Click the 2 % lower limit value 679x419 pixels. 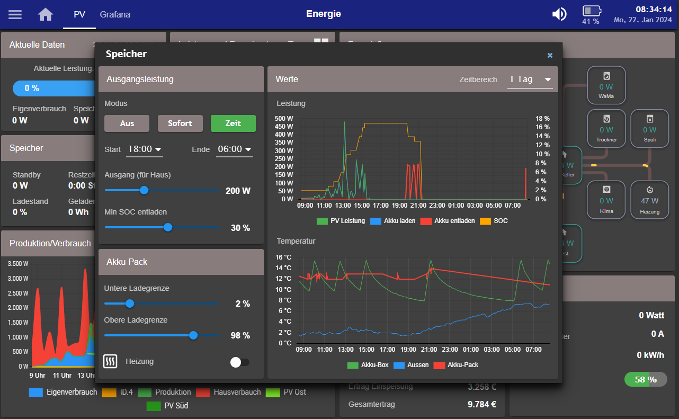[x=243, y=304]
